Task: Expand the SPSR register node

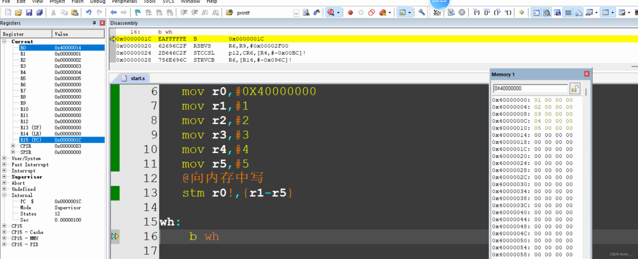Action: click(13, 152)
